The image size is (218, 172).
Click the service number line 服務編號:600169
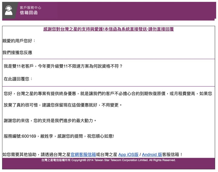(x=59, y=136)
